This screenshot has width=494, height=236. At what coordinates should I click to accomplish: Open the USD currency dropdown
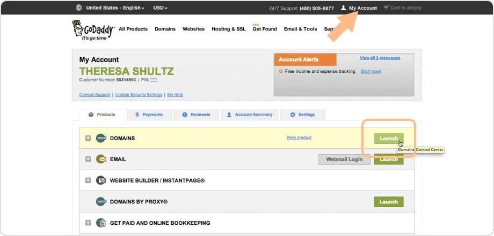(160, 8)
